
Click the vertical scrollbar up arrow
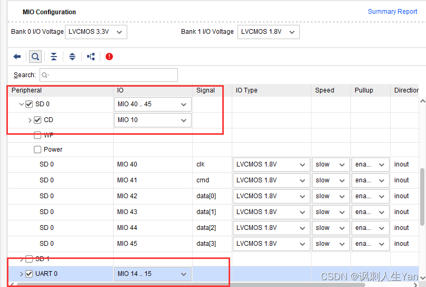(x=422, y=101)
